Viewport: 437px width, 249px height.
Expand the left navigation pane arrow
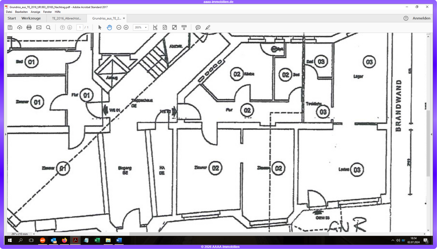pyautogui.click(x=5, y=134)
